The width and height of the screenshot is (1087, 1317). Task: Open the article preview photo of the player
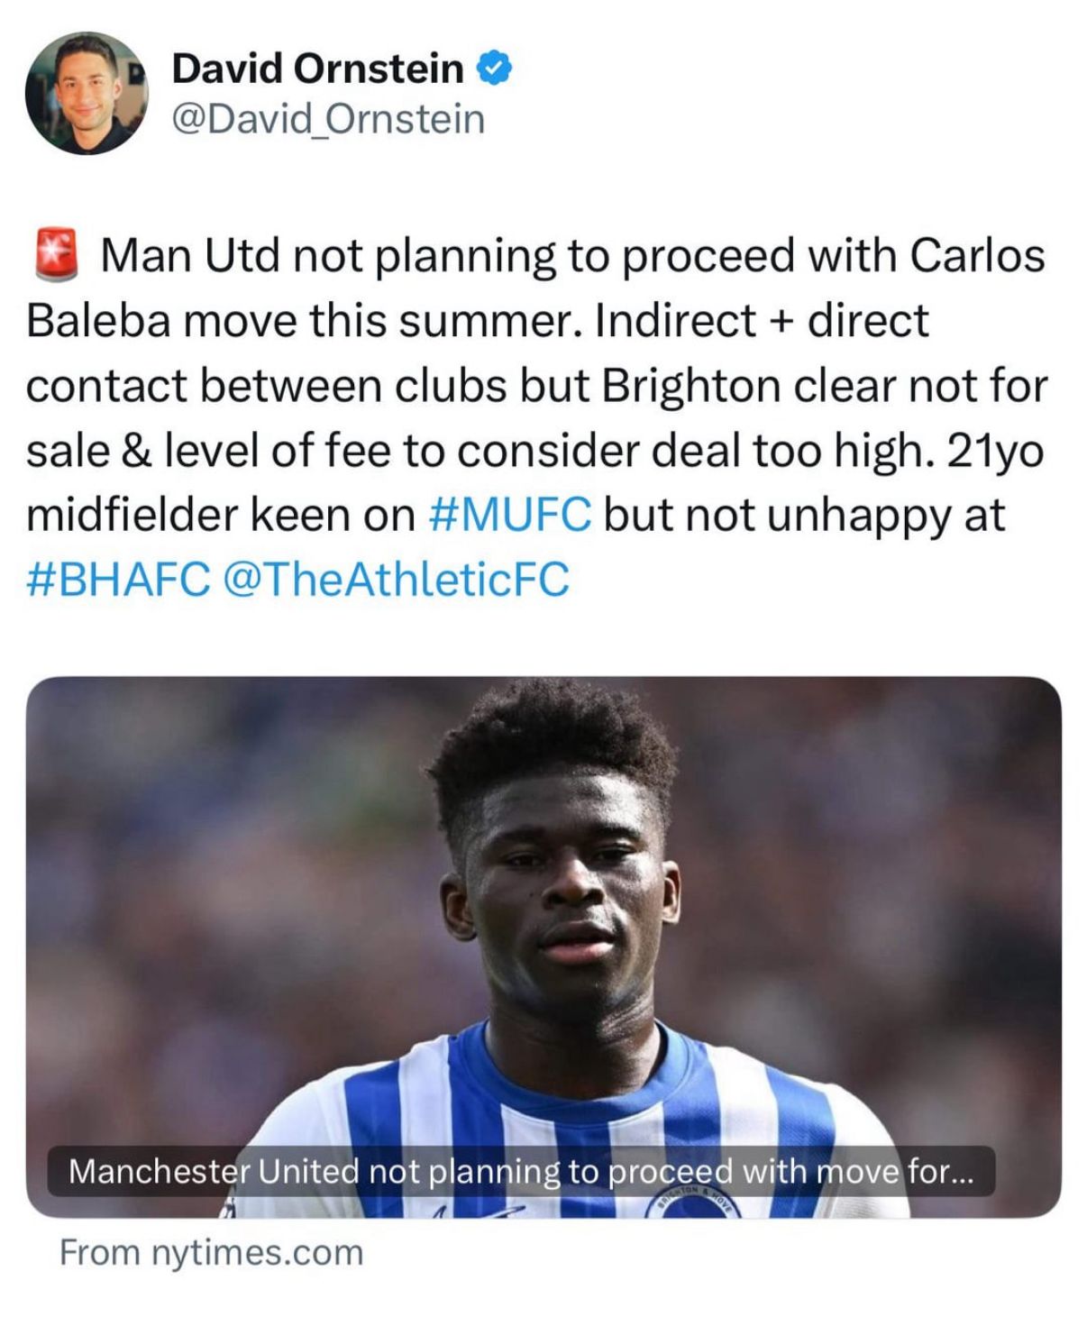point(543,901)
